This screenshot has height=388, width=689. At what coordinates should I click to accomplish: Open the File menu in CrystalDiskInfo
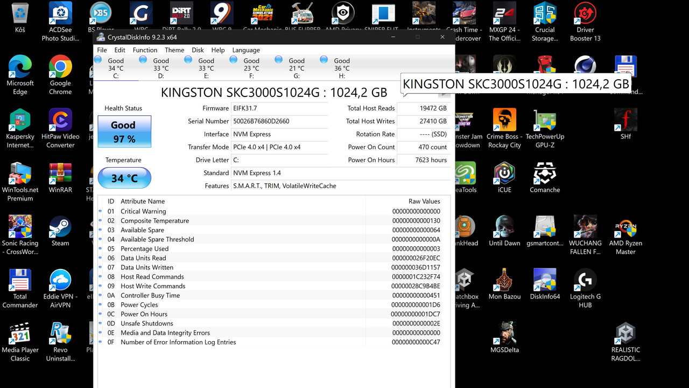[x=102, y=50]
